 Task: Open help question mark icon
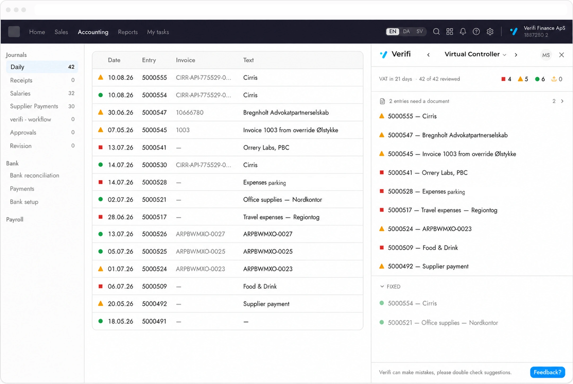point(476,32)
